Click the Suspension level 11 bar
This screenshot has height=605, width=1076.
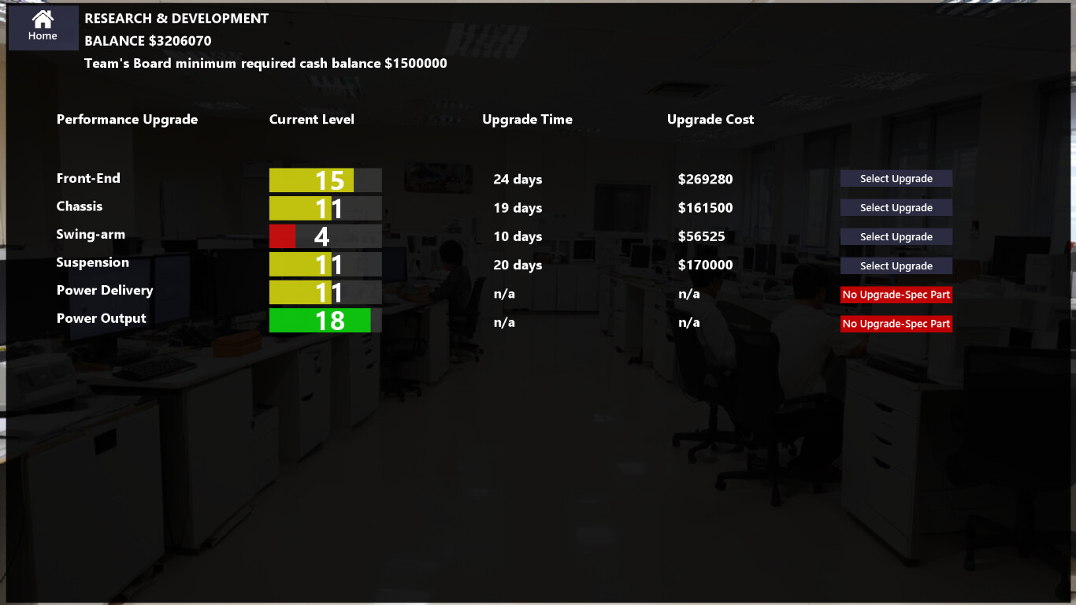325,264
